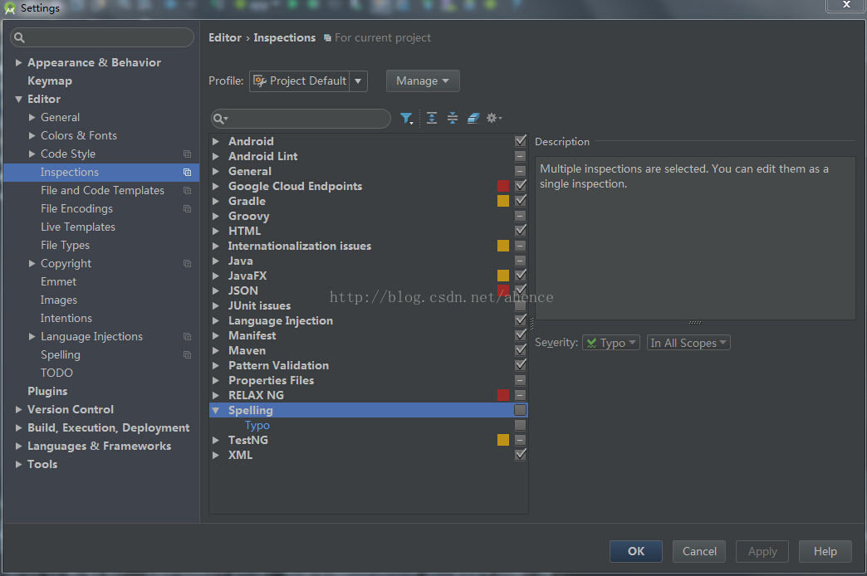Screen dimensions: 867x576
Task: Enable the Typo inspection checkbox
Action: [x=521, y=425]
